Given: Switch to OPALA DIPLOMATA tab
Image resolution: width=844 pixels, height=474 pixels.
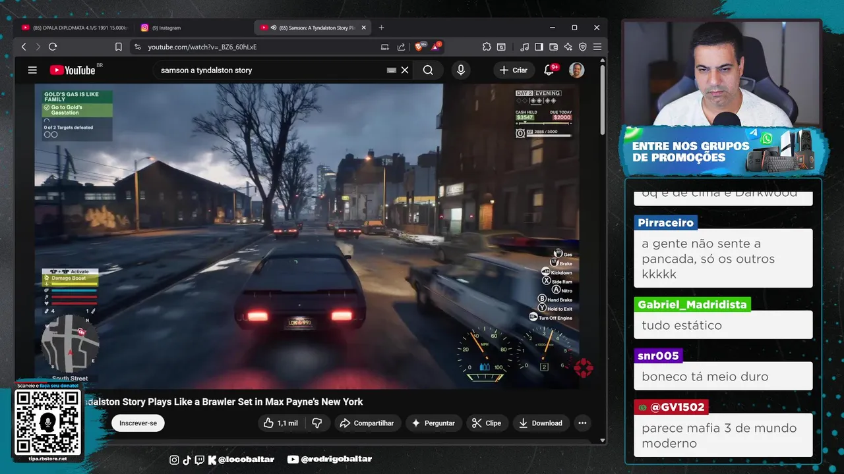Looking at the screenshot, I should (75, 28).
